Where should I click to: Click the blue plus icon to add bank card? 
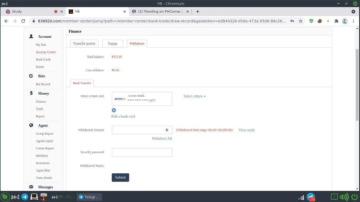[x=114, y=110]
